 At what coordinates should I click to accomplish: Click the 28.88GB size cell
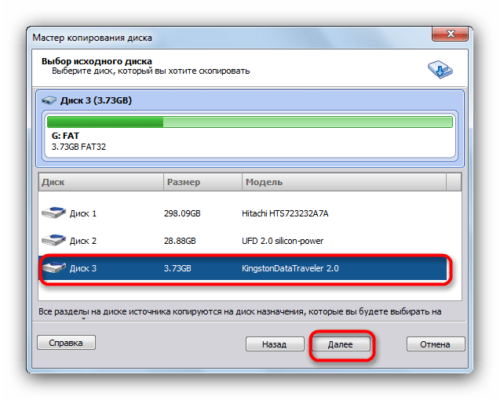pyautogui.click(x=180, y=241)
